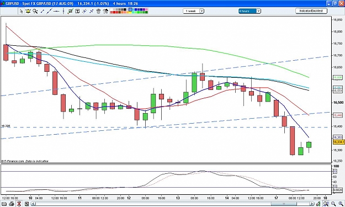Image resolution: width=345 pixels, height=207 pixels.
Task: Select the crossed lines drawing tool
Action: (84, 11)
